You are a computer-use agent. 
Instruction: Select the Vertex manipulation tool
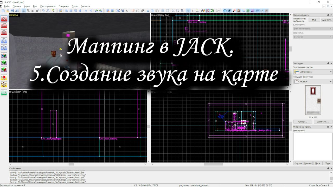pyautogui.click(x=4, y=85)
